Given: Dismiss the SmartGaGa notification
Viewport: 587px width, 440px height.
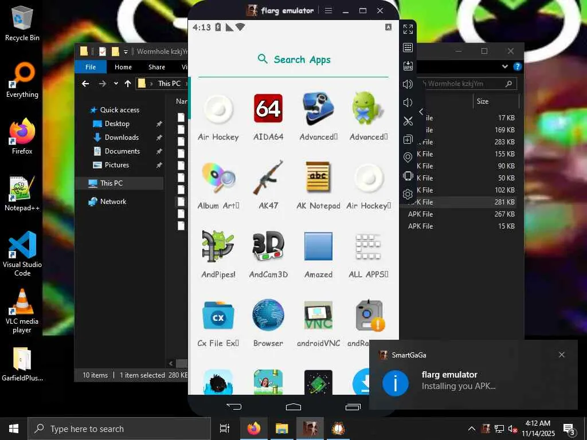Looking at the screenshot, I should pyautogui.click(x=562, y=355).
